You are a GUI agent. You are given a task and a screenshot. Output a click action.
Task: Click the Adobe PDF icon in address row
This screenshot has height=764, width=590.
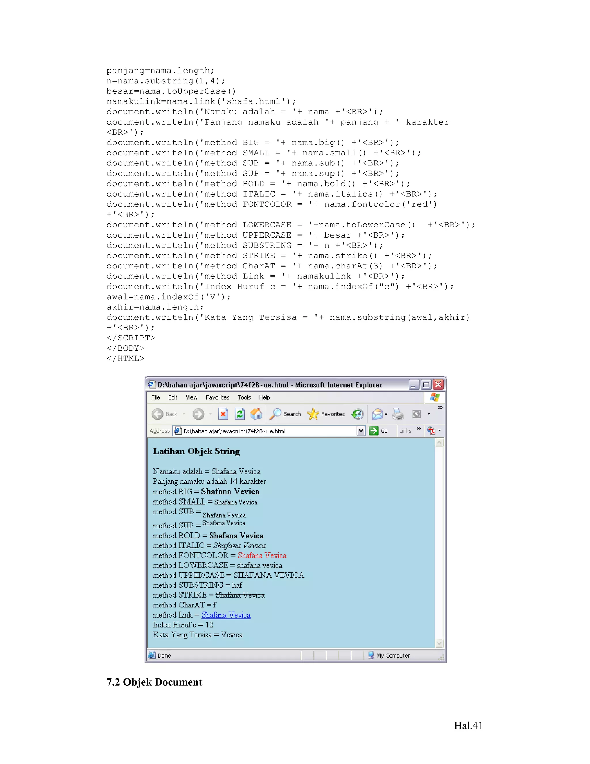click(x=431, y=431)
